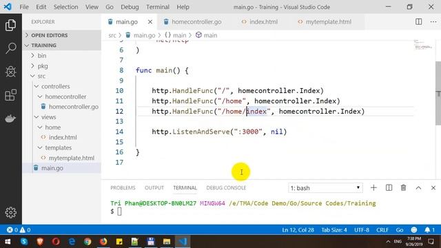
Task: Click the 'main' function breadcrumb
Action: pyautogui.click(x=207, y=35)
